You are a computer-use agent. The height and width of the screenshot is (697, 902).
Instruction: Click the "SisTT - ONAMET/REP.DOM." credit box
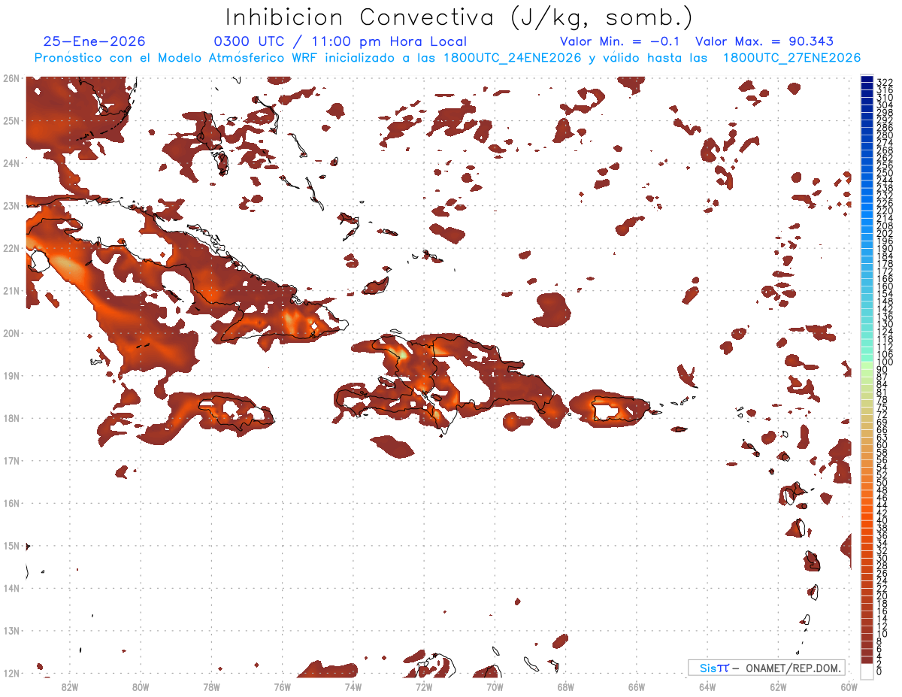pyautogui.click(x=767, y=668)
